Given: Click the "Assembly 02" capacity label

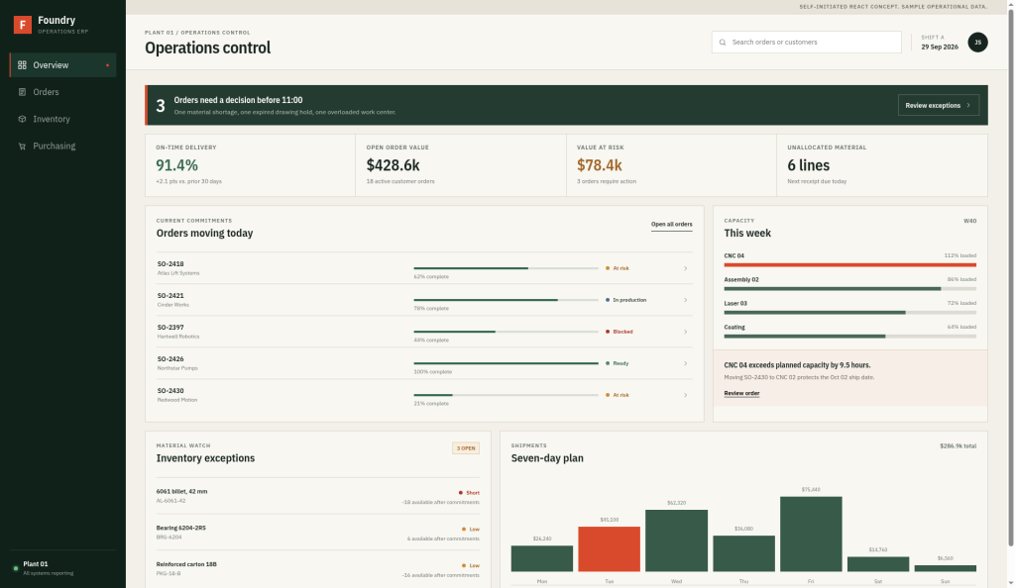Looking at the screenshot, I should tap(741, 280).
